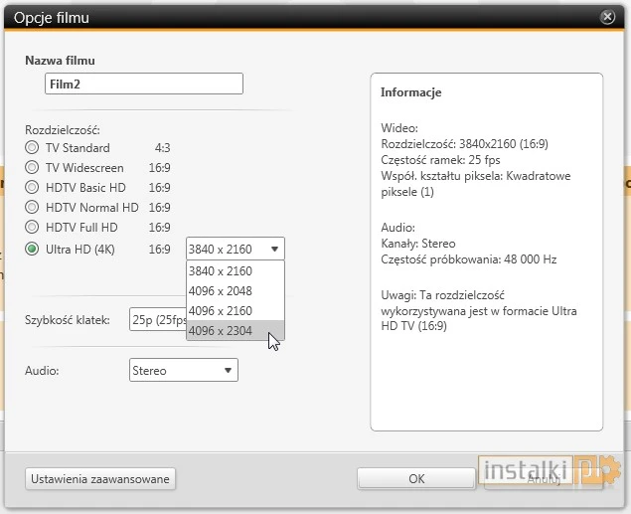631x514 pixels.
Task: Close the Opcje filmu dialog
Action: 608,17
